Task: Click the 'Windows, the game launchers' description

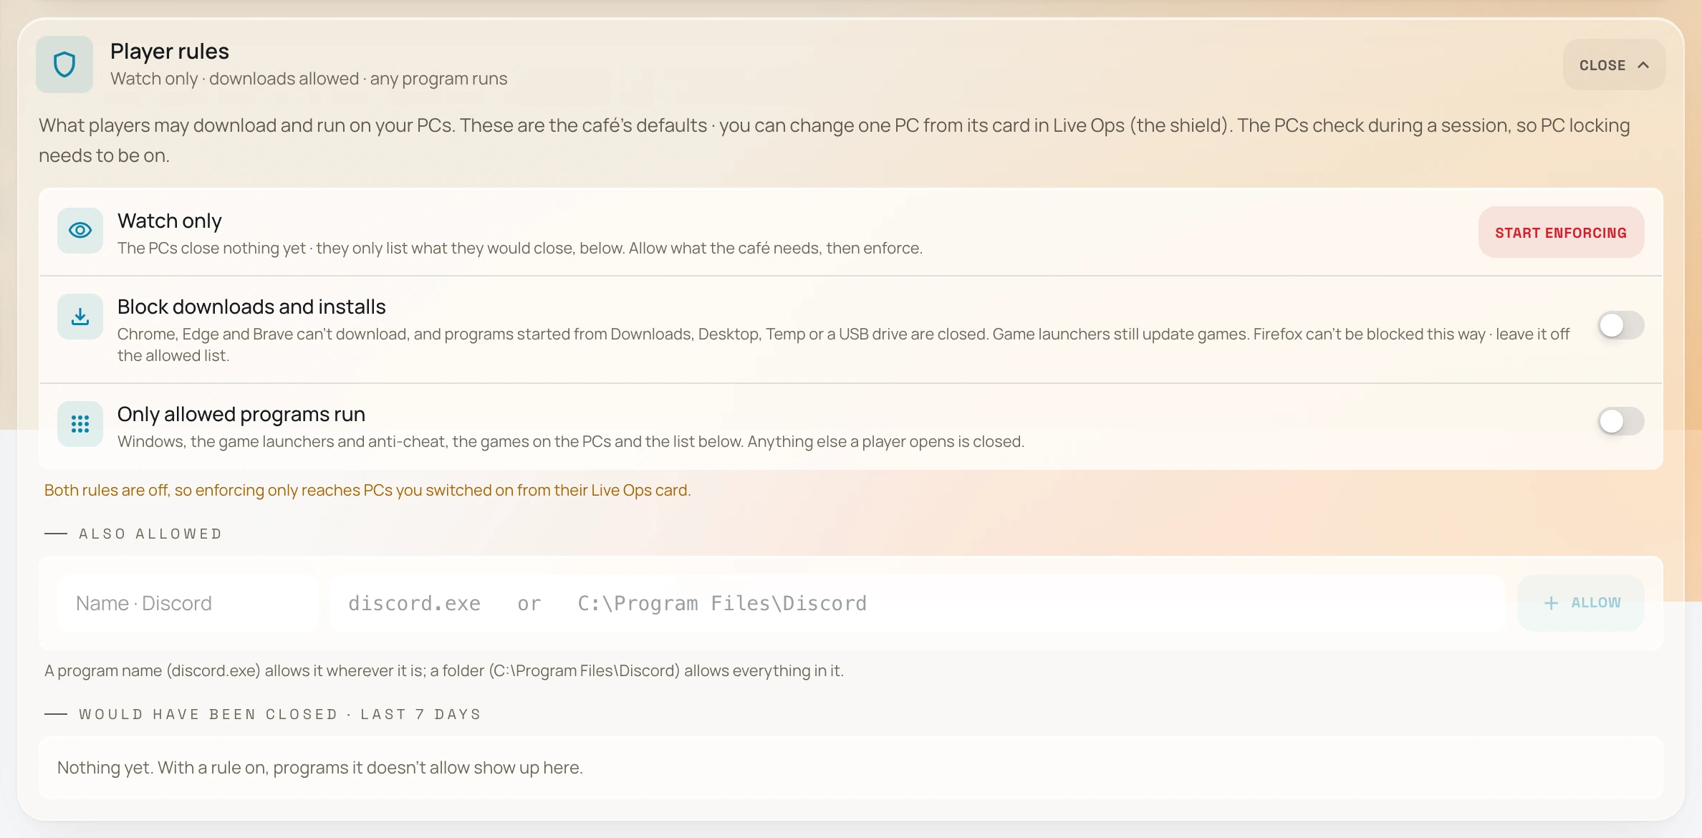Action: (571, 441)
